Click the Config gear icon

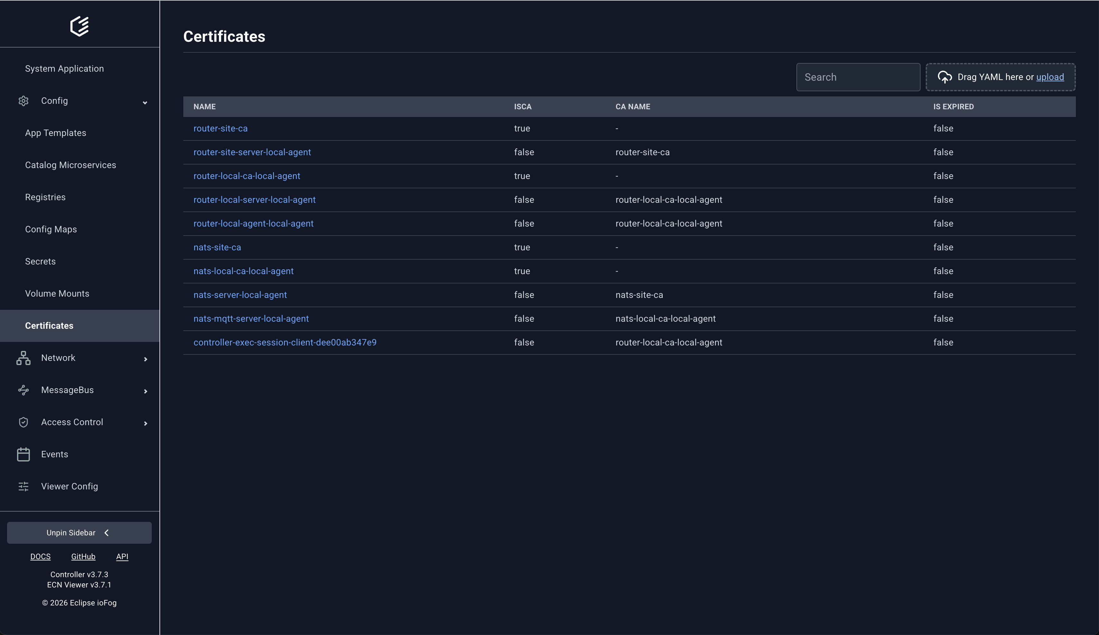[23, 101]
